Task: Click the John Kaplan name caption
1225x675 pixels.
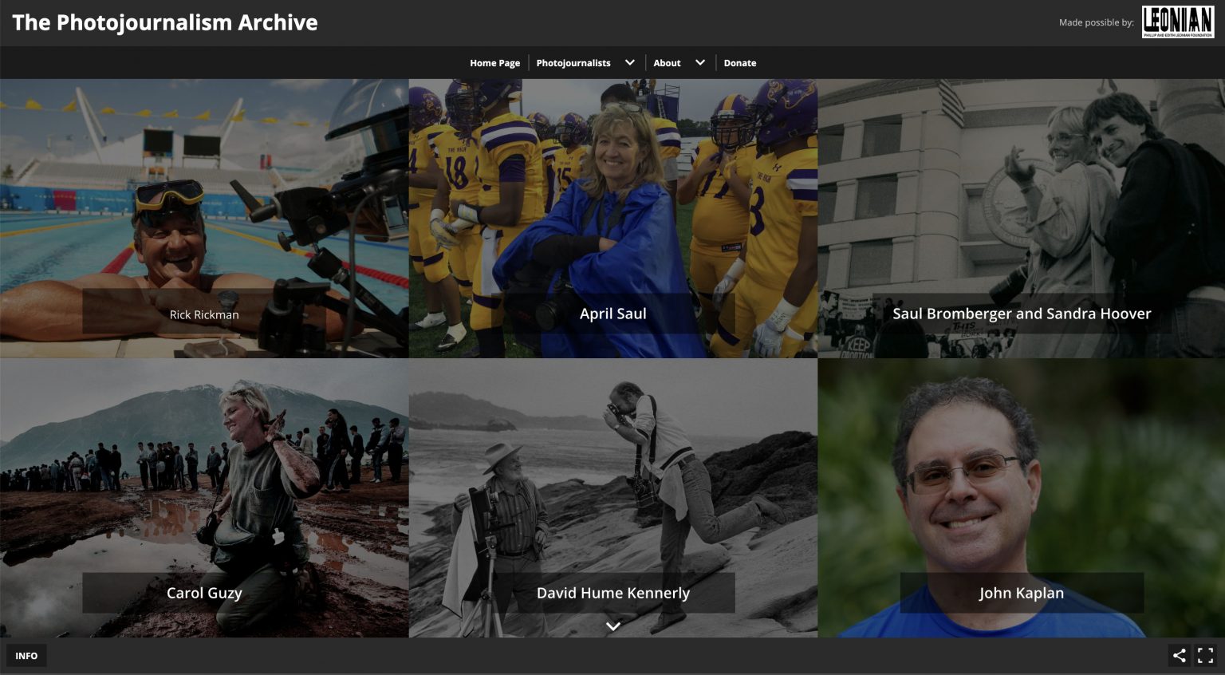Action: tap(1021, 593)
